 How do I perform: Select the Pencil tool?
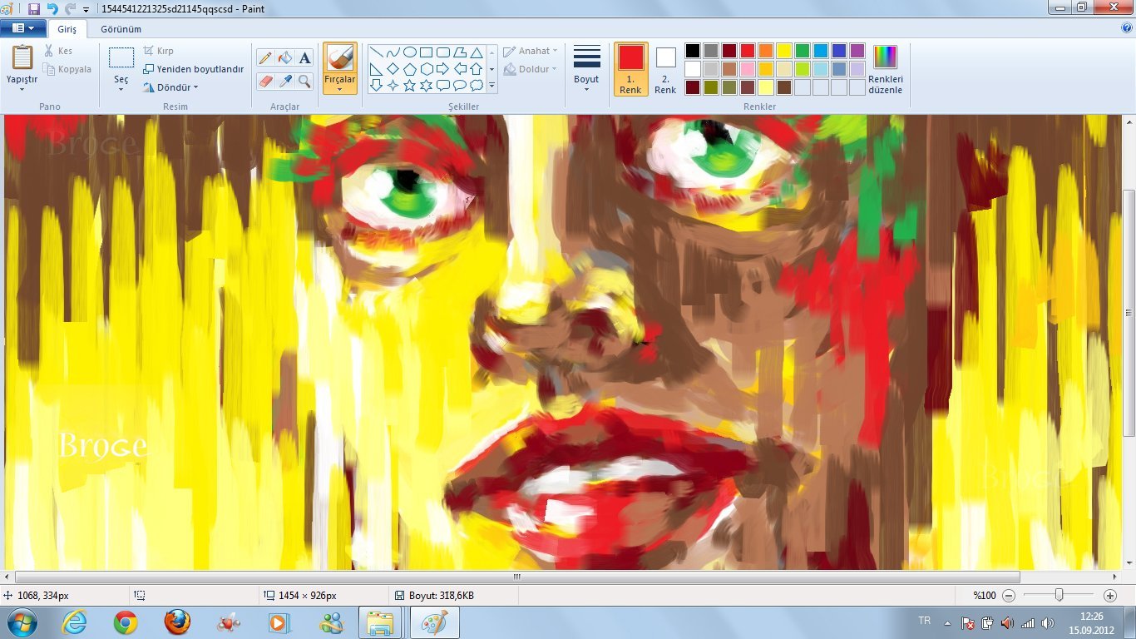click(265, 57)
